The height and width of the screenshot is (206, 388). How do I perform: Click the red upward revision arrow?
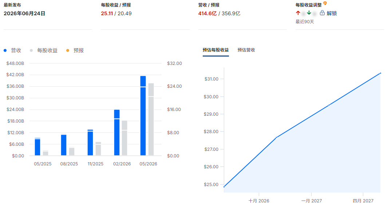pos(298,13)
